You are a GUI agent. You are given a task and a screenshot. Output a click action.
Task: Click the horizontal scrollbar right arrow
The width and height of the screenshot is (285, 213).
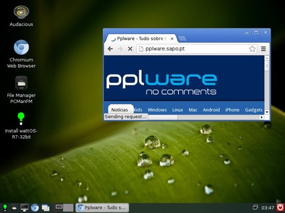(x=262, y=117)
